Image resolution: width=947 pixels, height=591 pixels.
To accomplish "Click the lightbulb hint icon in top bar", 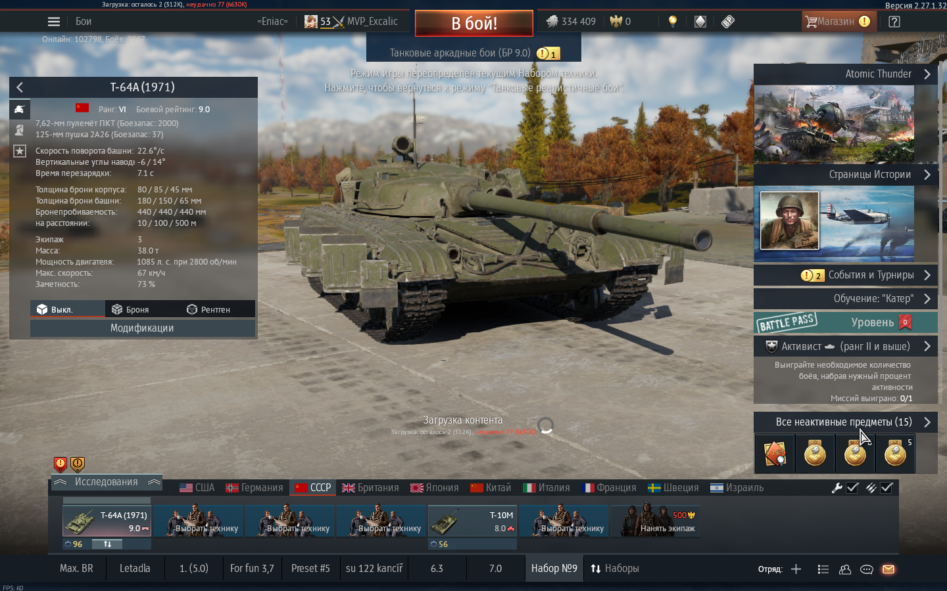I will click(672, 22).
